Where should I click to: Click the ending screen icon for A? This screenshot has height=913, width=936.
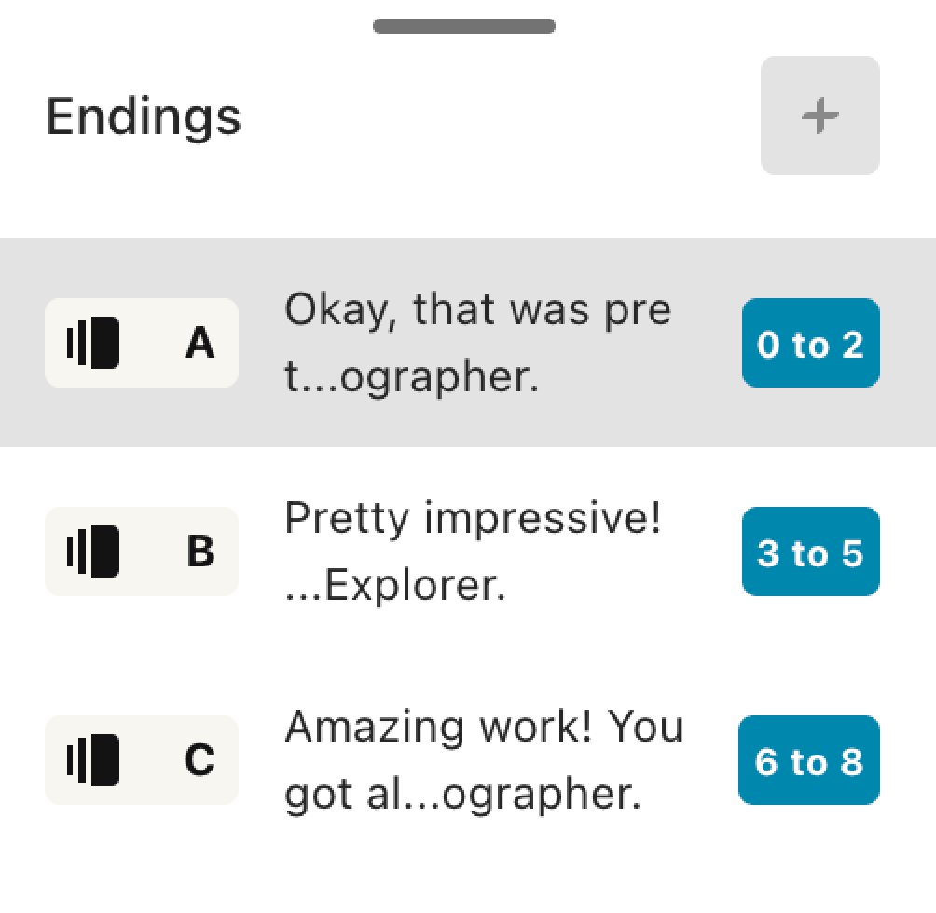click(93, 343)
